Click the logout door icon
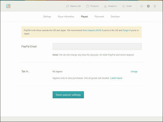The width and height of the screenshot is (163, 122). [x=155, y=6]
